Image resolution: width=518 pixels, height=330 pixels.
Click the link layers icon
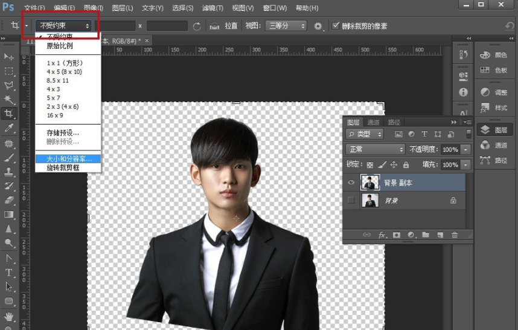click(366, 235)
